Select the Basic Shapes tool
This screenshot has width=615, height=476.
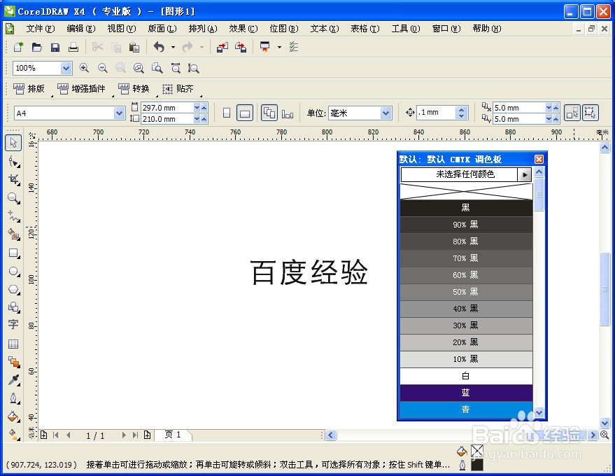click(x=14, y=307)
